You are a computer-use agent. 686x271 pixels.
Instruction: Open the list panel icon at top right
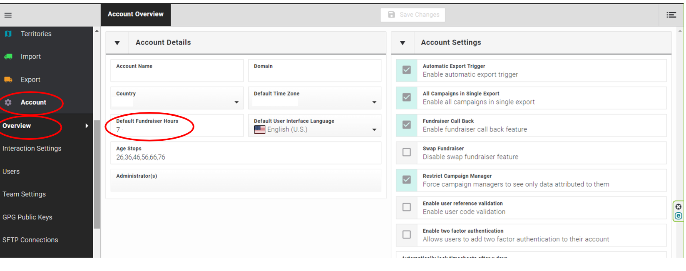pyautogui.click(x=671, y=15)
